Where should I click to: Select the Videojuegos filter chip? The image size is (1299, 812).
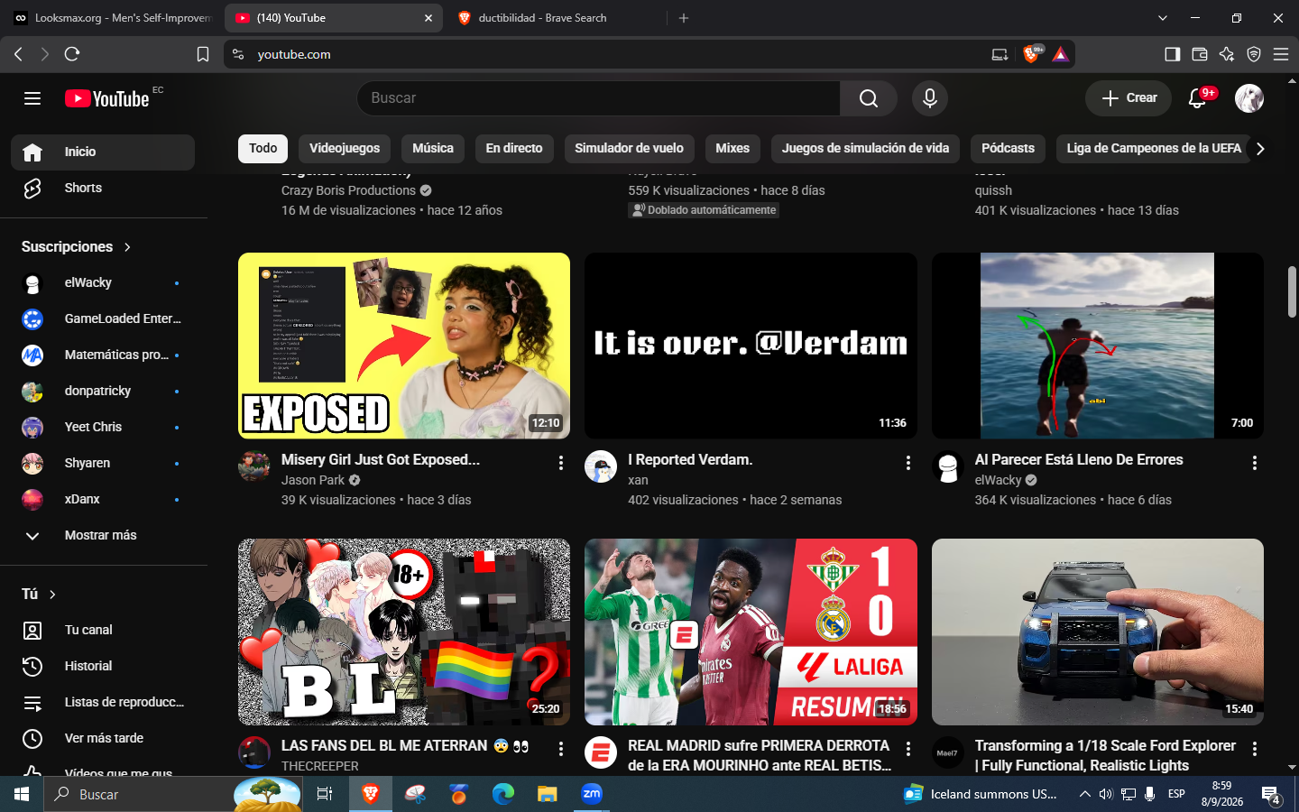coord(345,148)
